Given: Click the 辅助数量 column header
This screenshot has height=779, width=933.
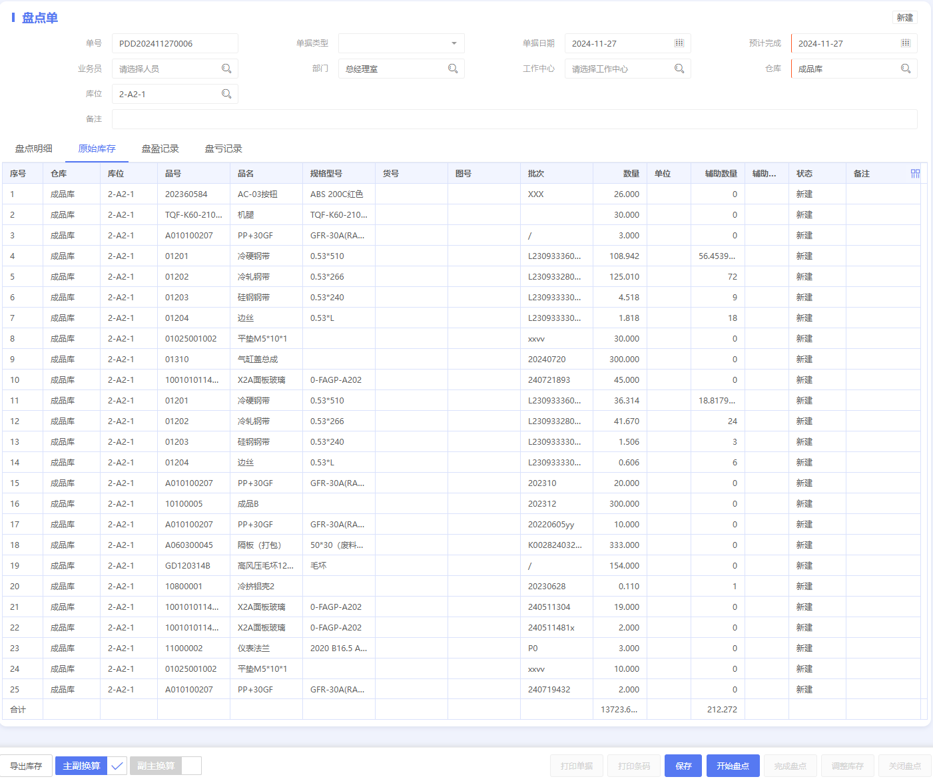Looking at the screenshot, I should pos(718,173).
